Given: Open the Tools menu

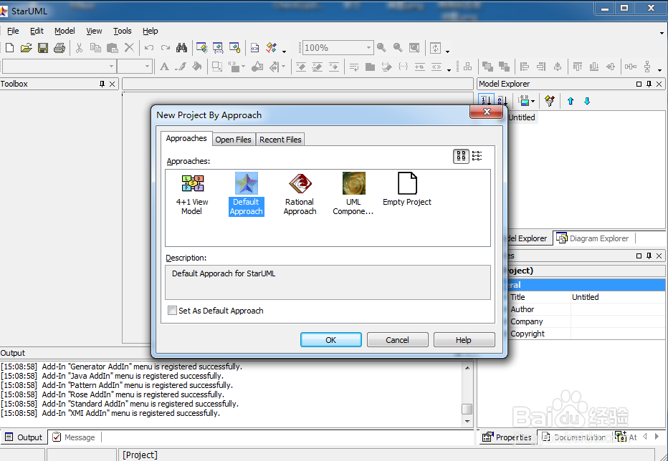Looking at the screenshot, I should pyautogui.click(x=123, y=31).
